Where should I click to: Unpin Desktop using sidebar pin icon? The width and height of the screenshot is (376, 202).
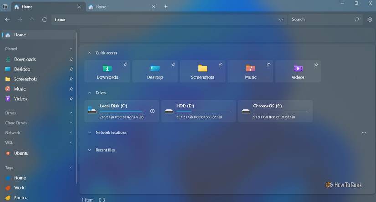click(x=71, y=69)
